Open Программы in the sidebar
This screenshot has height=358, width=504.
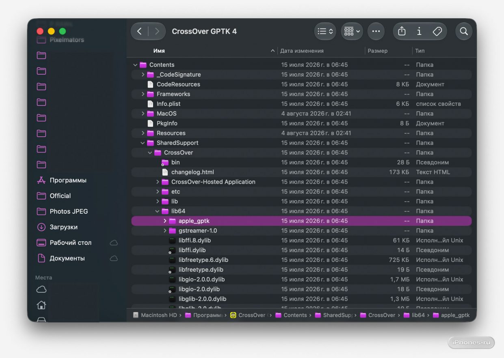pyautogui.click(x=68, y=180)
